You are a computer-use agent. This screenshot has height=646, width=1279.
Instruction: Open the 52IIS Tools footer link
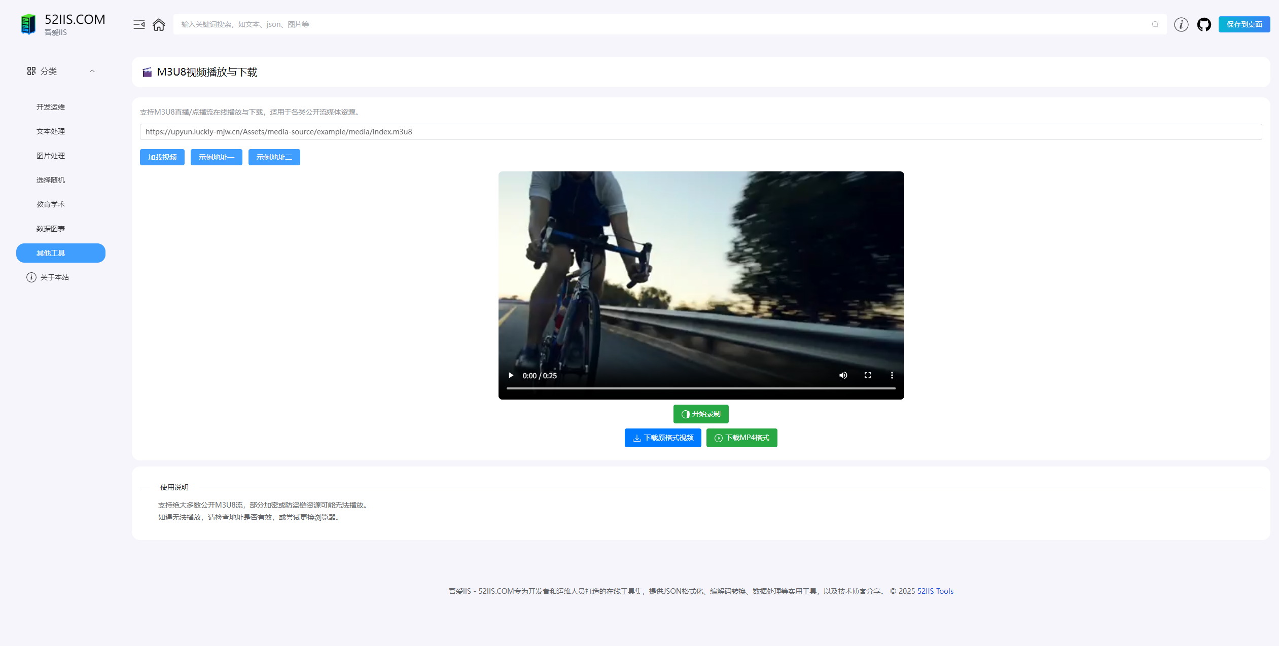[935, 591]
